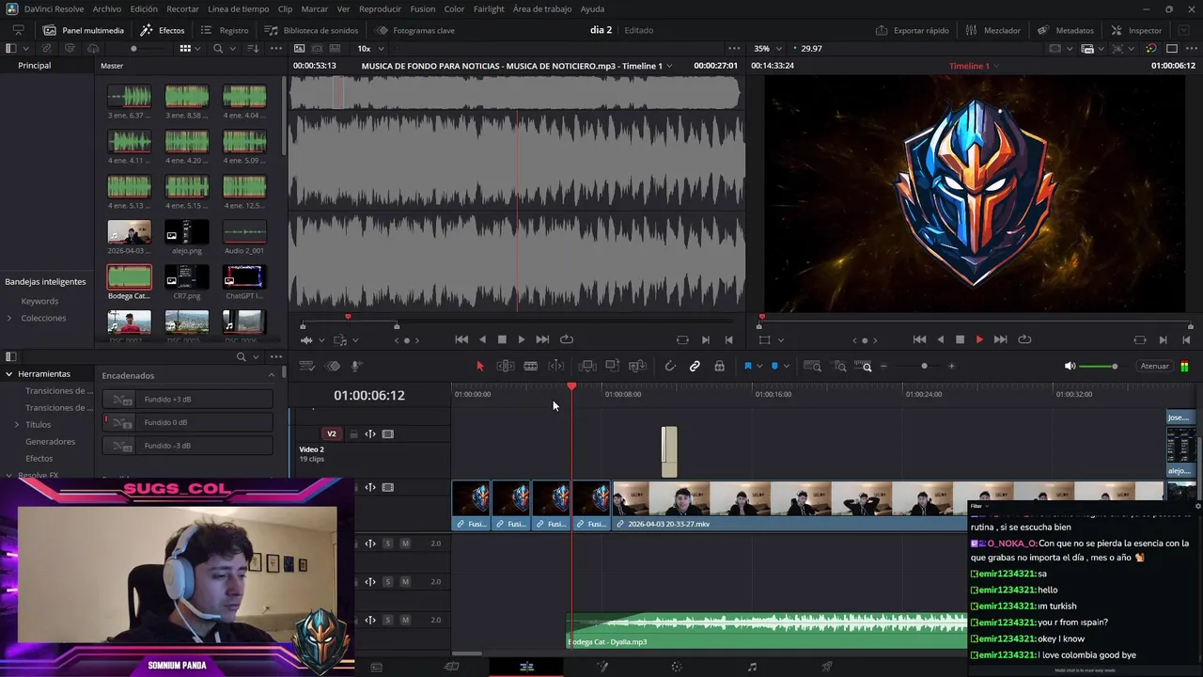Open the Timeline view options icon
This screenshot has height=677, width=1203.
306,366
